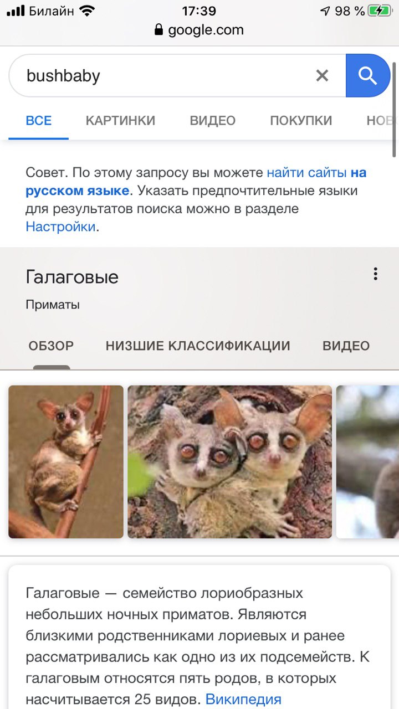Tap the blue magnifier search button
The image size is (399, 709).
click(368, 75)
